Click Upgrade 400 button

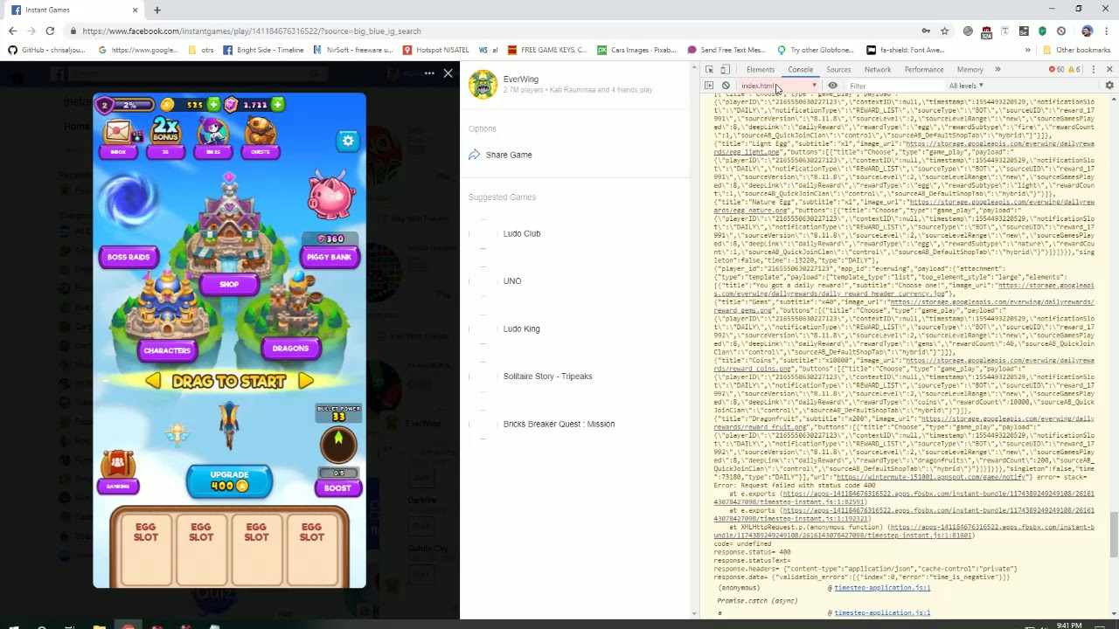[229, 480]
